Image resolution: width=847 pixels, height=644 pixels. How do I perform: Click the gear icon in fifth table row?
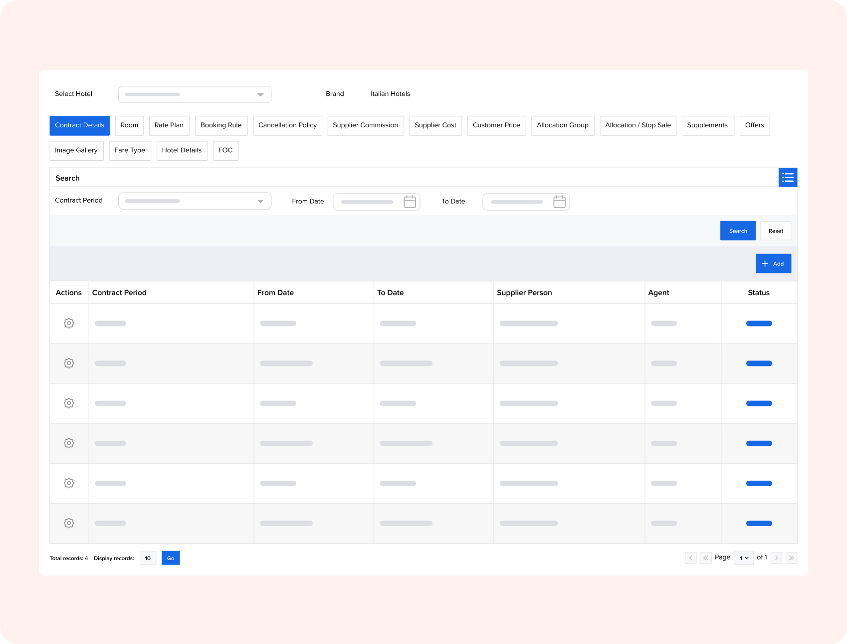[69, 483]
